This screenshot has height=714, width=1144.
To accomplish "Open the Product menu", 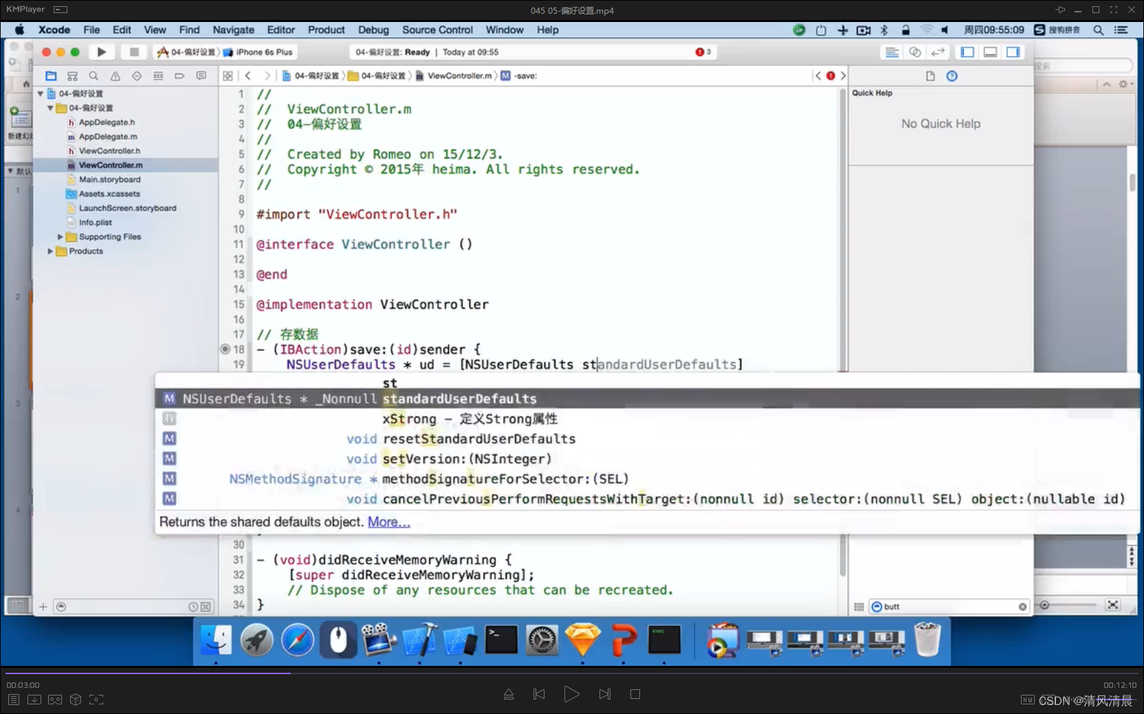I will pyautogui.click(x=326, y=30).
